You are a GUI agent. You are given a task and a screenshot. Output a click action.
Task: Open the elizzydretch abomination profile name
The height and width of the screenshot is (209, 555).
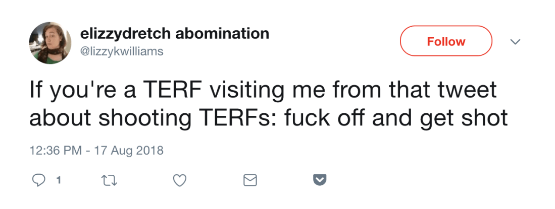coord(174,34)
